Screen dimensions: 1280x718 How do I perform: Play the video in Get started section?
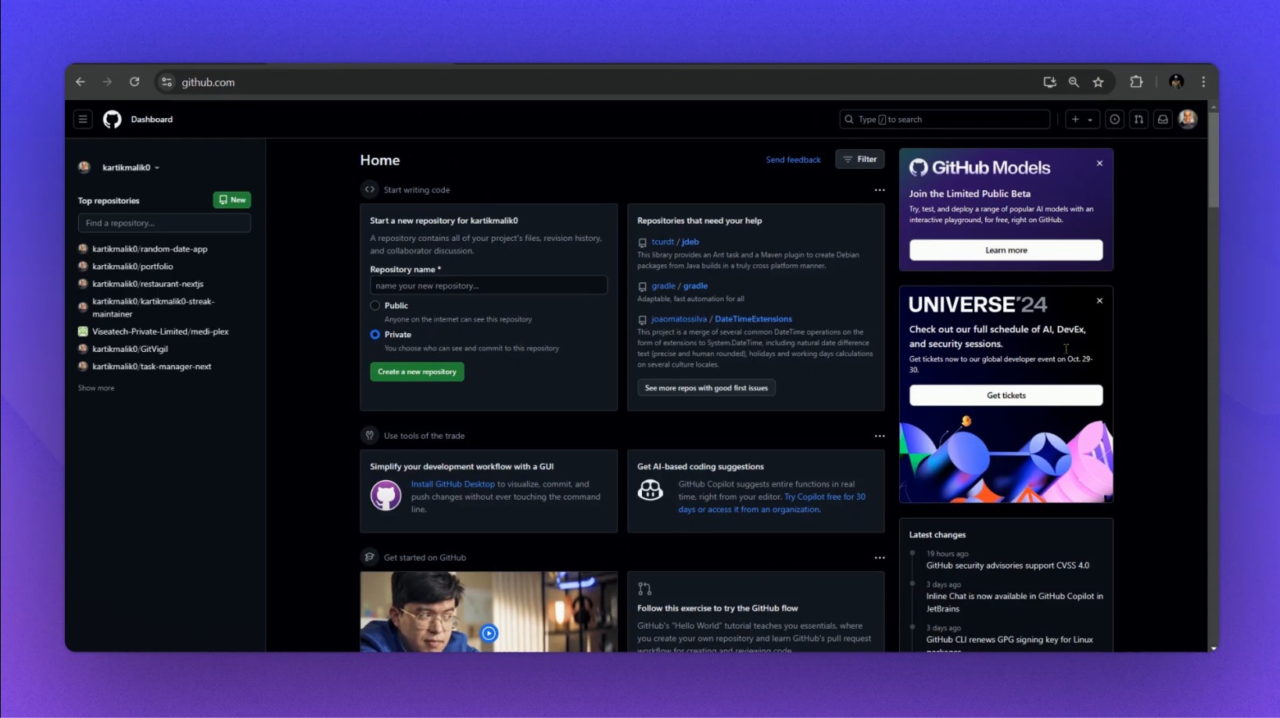[x=489, y=633]
